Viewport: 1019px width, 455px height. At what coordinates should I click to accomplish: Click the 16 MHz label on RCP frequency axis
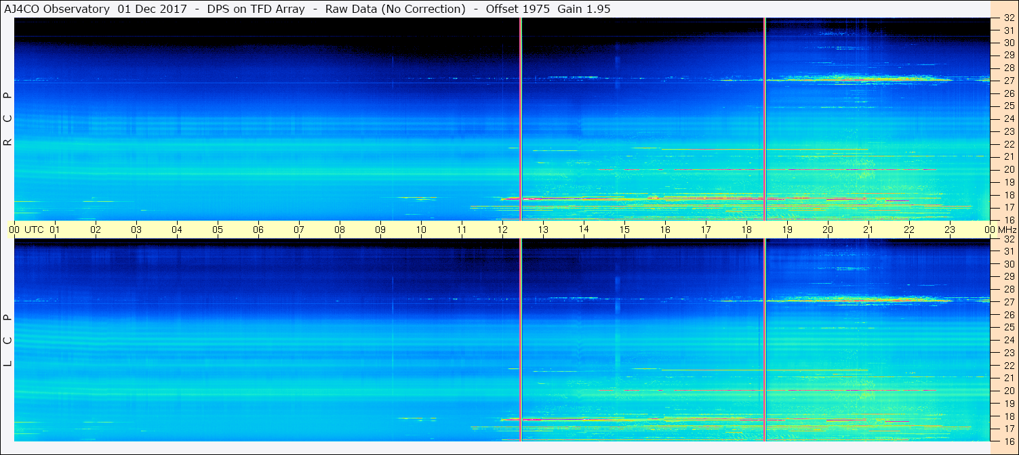(1008, 220)
